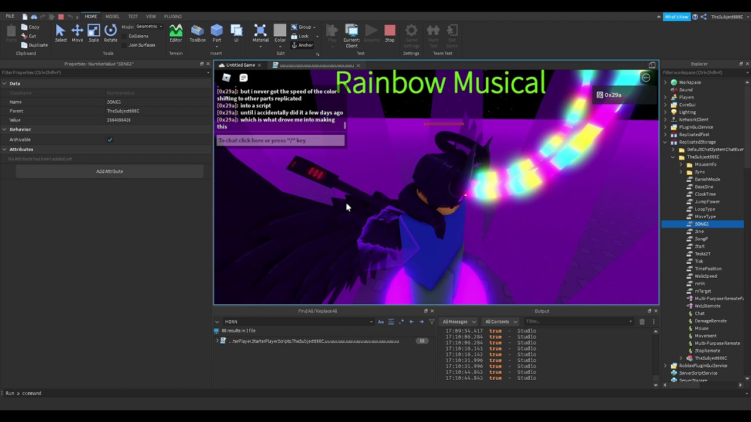Expand the Workspace node in Explorer
The width and height of the screenshot is (751, 422).
[x=665, y=83]
